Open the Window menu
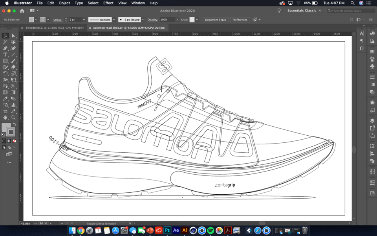 point(138,3)
